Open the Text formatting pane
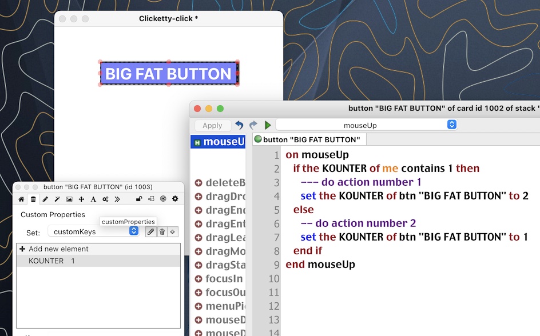This screenshot has width=540, height=336. pos(93,199)
